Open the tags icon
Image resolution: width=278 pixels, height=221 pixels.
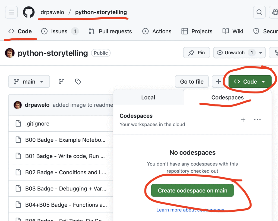[78, 81]
